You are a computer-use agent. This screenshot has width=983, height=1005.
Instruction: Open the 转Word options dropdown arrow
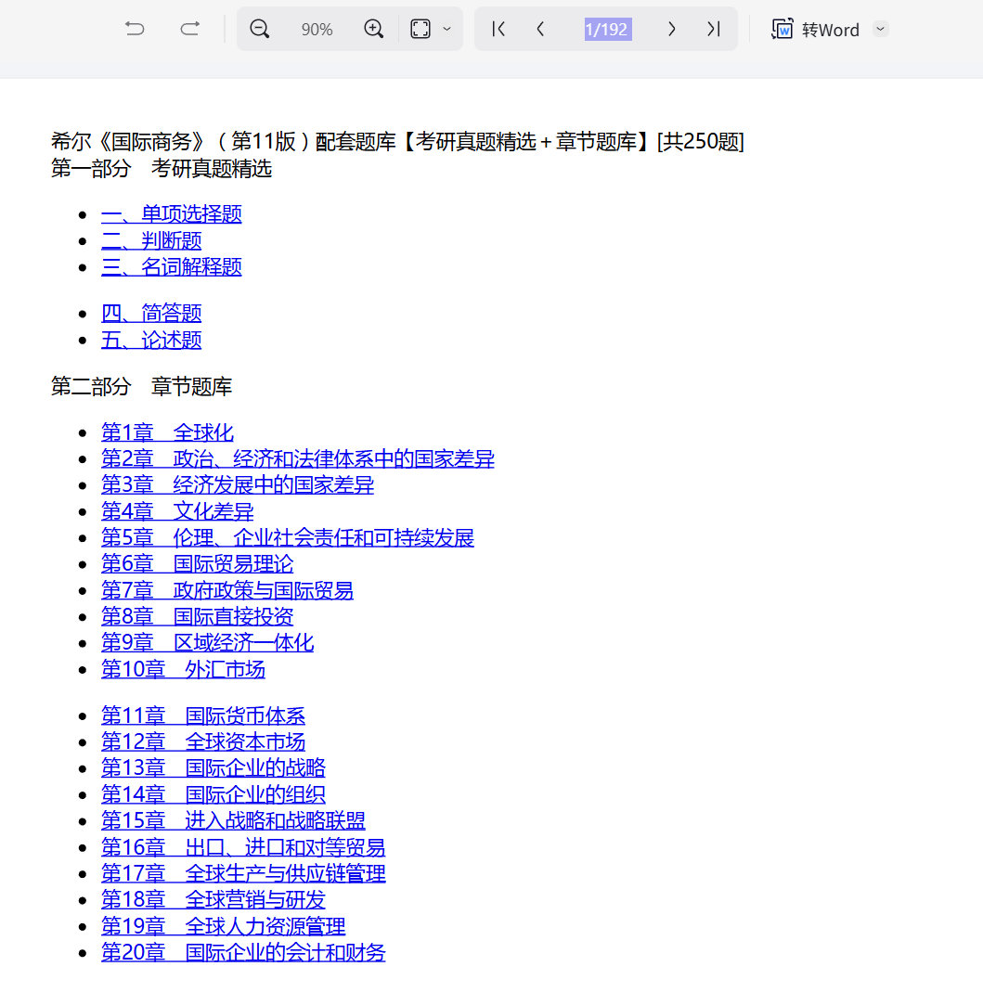[881, 30]
